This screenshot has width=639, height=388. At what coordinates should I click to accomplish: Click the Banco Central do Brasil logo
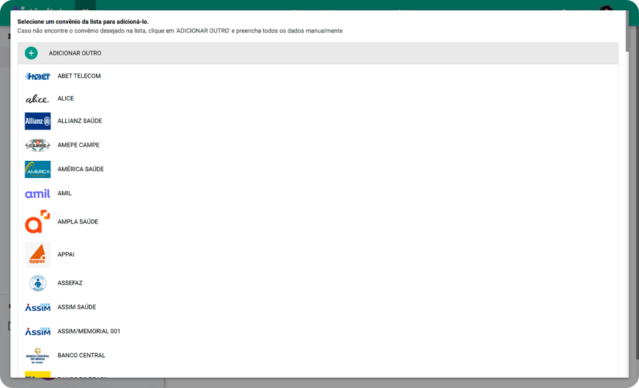coord(38,355)
